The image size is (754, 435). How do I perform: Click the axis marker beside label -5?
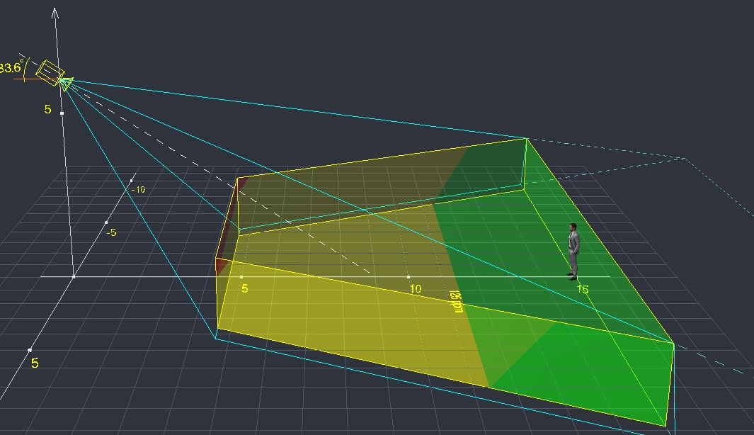point(106,222)
